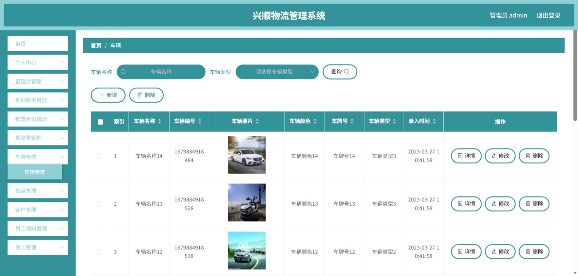Viewport: 578px width, 276px height.
Task: Click the scrollbar down arrow
Action: [x=575, y=273]
